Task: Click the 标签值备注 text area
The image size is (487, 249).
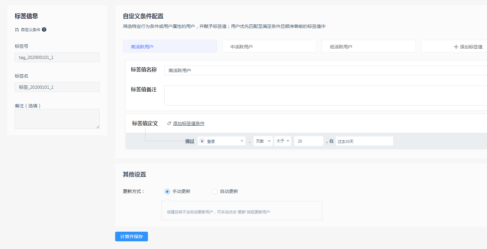Action: click(325, 95)
